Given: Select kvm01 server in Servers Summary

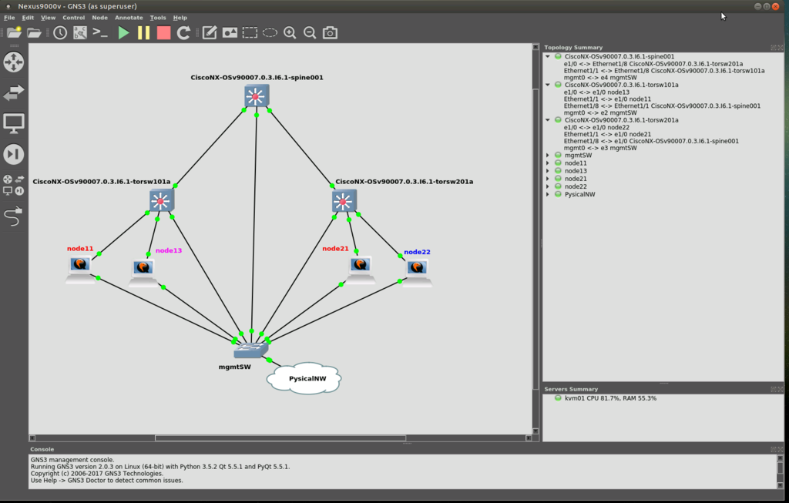Looking at the screenshot, I should [610, 398].
